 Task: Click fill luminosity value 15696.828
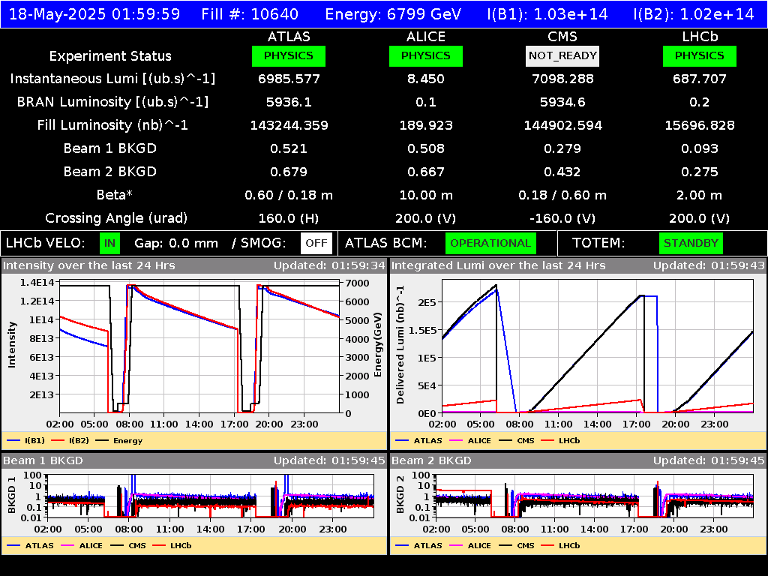700,125
